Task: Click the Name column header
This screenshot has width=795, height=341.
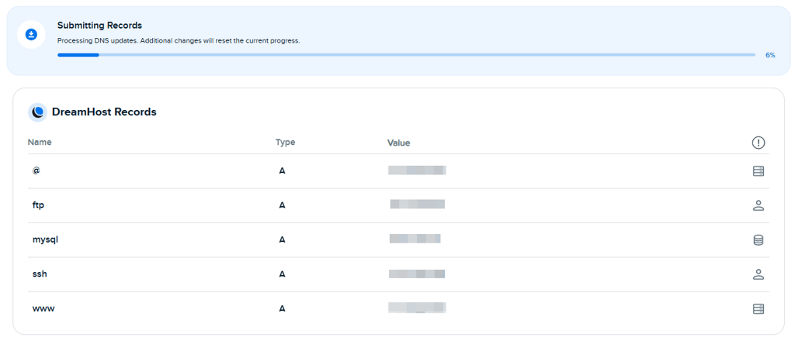Action: (40, 142)
